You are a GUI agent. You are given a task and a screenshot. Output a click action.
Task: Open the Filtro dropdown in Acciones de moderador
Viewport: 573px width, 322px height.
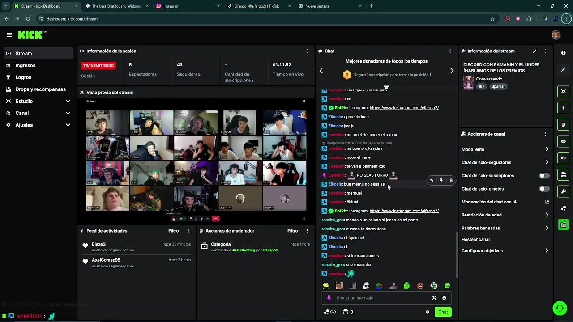coord(292,231)
